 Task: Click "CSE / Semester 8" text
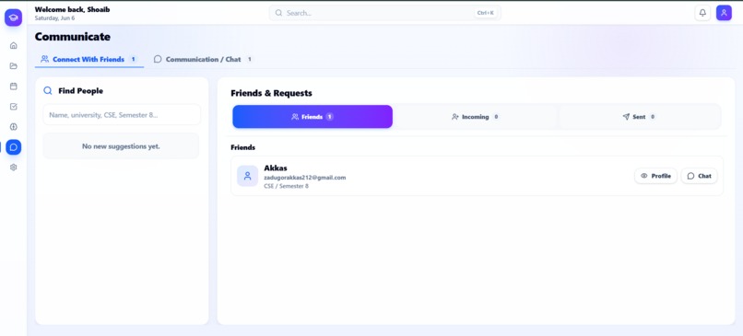click(x=286, y=186)
